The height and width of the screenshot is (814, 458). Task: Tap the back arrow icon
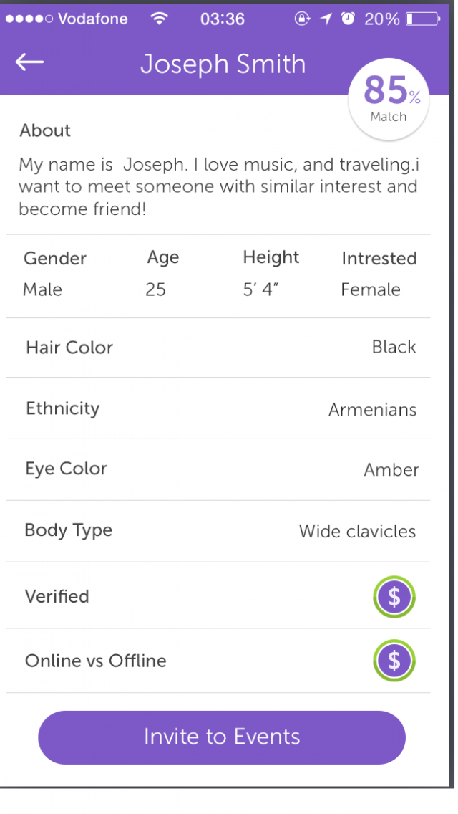(29, 62)
